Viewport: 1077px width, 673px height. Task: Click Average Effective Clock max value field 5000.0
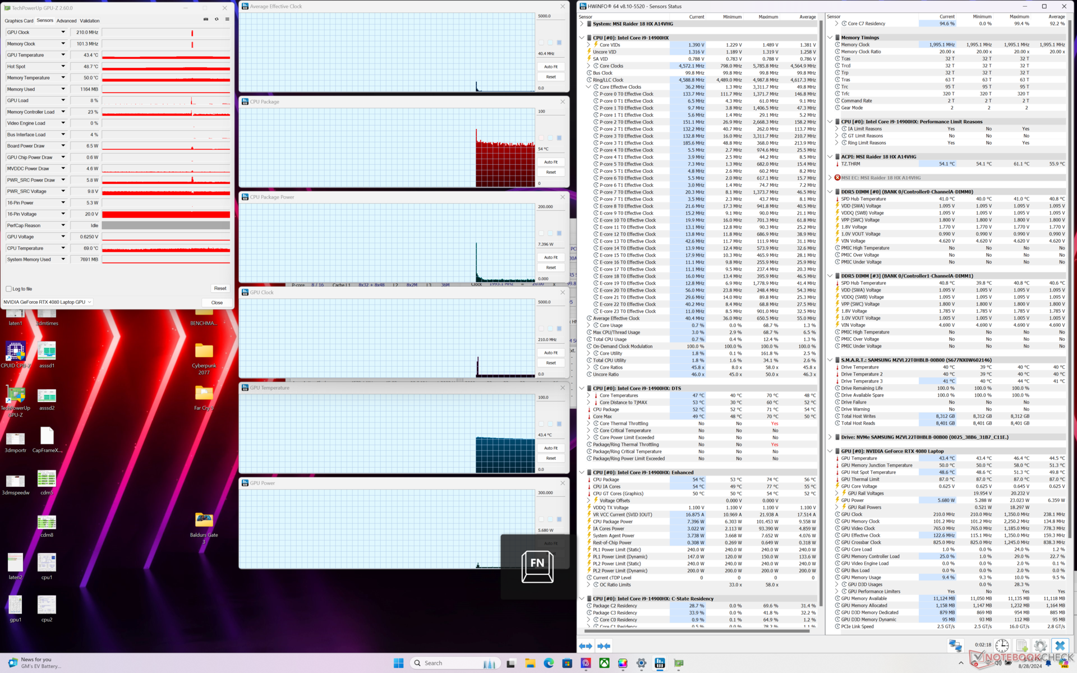coord(550,16)
